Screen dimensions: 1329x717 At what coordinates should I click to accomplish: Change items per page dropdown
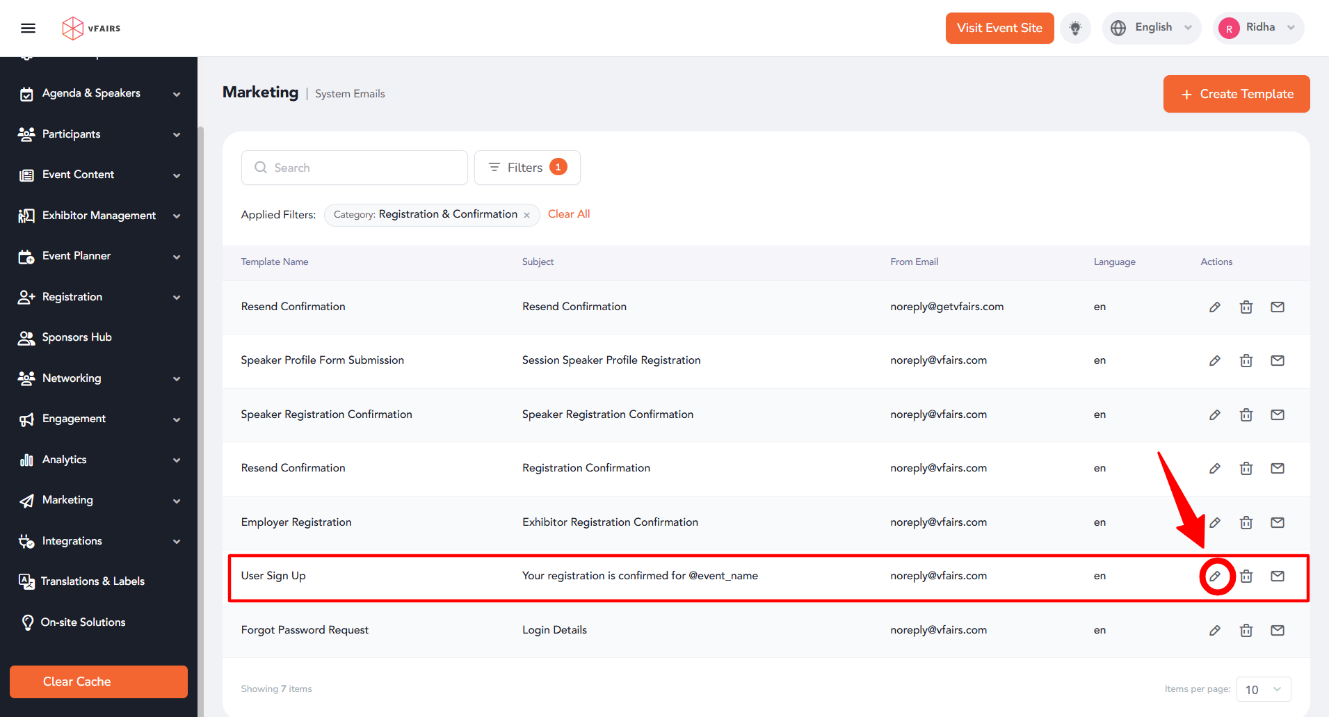point(1263,689)
